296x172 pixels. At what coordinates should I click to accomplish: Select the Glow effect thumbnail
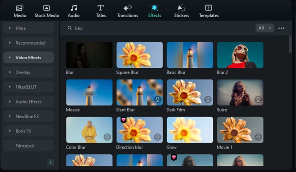pos(190,130)
